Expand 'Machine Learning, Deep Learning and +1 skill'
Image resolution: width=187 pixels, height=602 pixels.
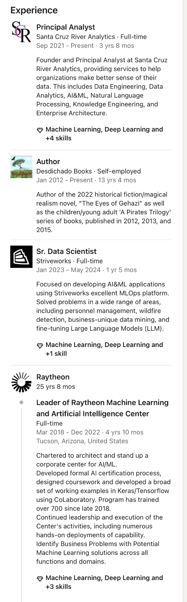(x=100, y=349)
